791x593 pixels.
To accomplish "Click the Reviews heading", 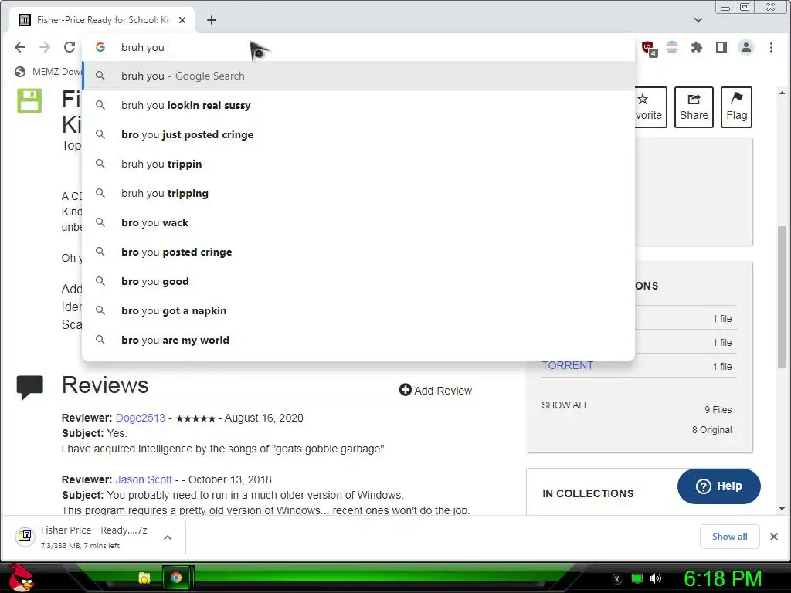I will pyautogui.click(x=105, y=385).
